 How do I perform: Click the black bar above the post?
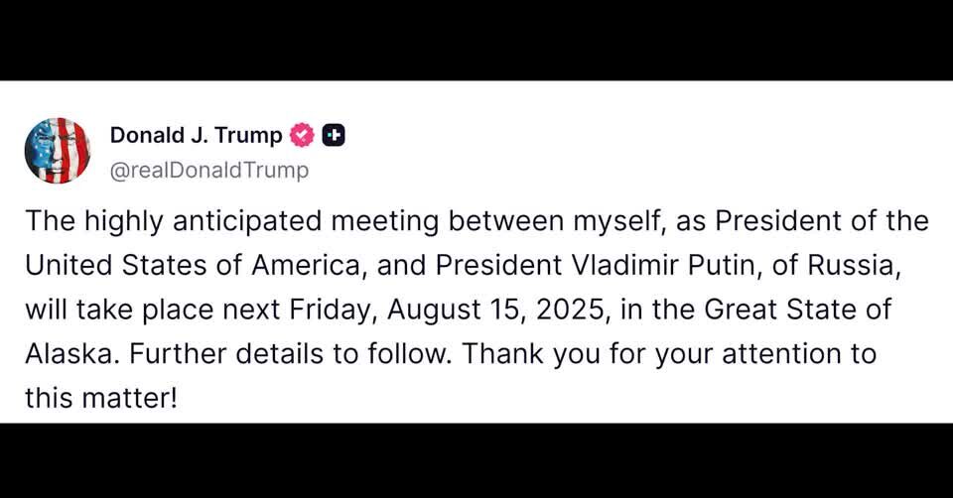pyautogui.click(x=476, y=40)
